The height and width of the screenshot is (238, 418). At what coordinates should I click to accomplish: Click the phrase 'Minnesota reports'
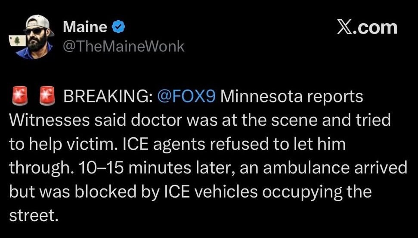[x=292, y=97]
